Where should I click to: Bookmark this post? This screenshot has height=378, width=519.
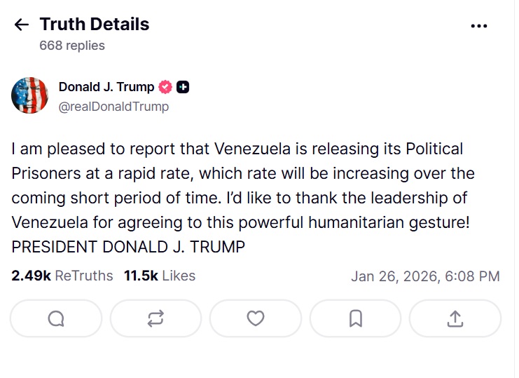click(355, 318)
